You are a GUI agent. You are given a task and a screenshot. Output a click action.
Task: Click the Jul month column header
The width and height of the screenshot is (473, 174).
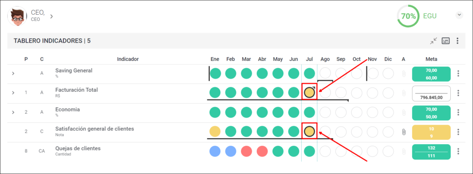pyautogui.click(x=309, y=59)
